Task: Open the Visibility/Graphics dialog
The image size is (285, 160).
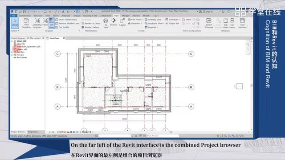Action: tap(37, 23)
